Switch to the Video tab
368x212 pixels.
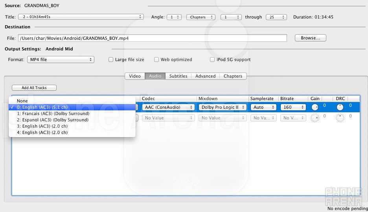135,76
